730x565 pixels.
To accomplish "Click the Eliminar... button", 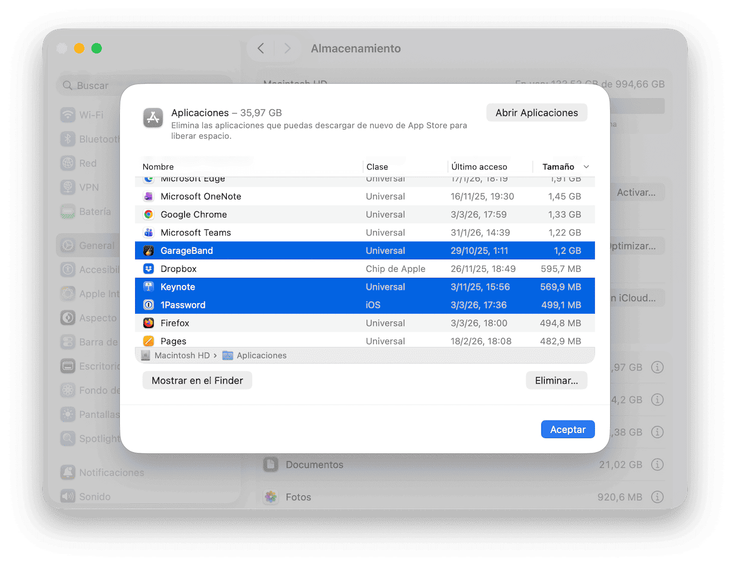I will coord(556,380).
